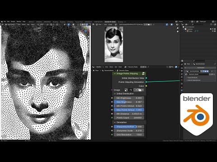This screenshot has width=217, height=162.
Task: Click the Sharpness Scale field
Action: [x=129, y=130]
